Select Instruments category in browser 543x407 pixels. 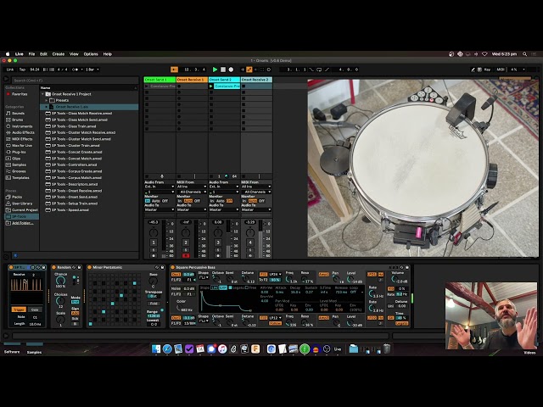22,126
